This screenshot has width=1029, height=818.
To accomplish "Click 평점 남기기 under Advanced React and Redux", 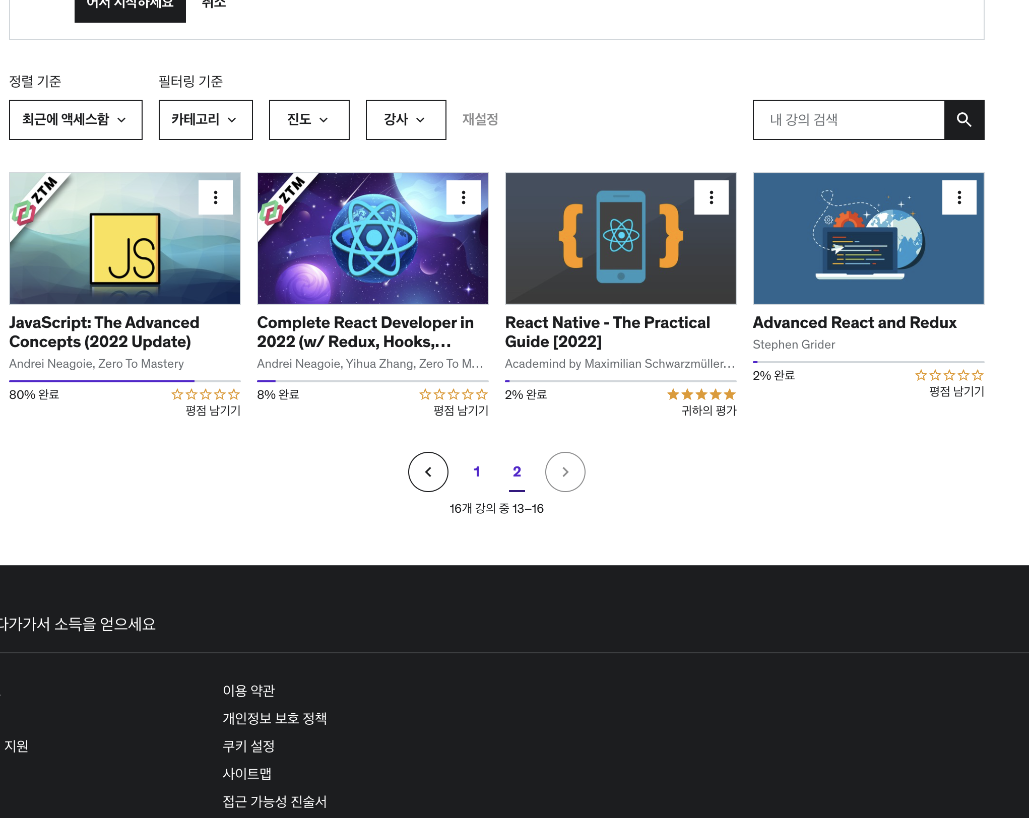I will pyautogui.click(x=957, y=391).
